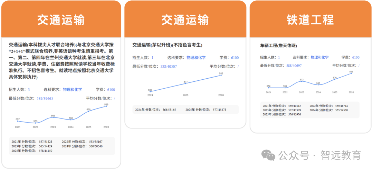Click history entry 2021年 557/51828
The image size is (373, 170).
tap(32, 142)
